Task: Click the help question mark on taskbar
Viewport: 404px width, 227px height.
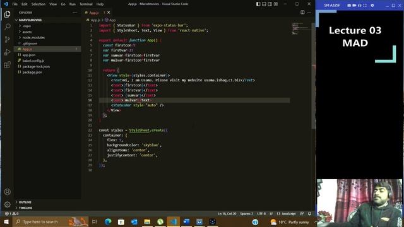Action: click(x=255, y=222)
